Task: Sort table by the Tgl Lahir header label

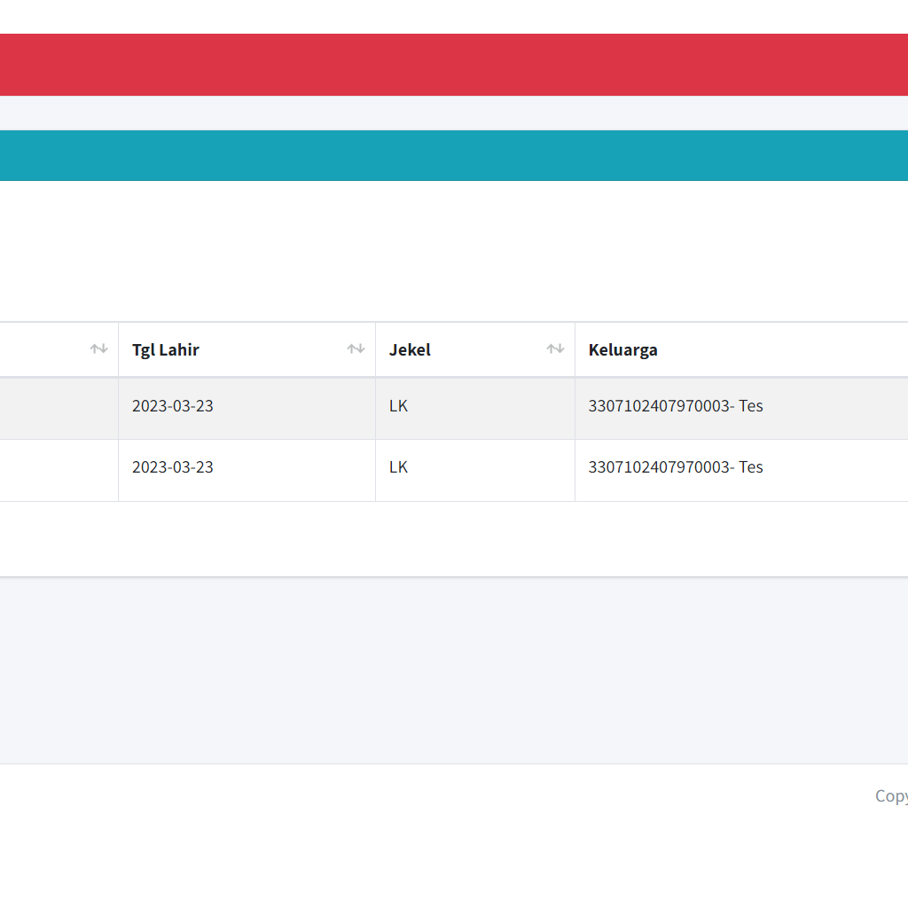Action: coord(166,349)
